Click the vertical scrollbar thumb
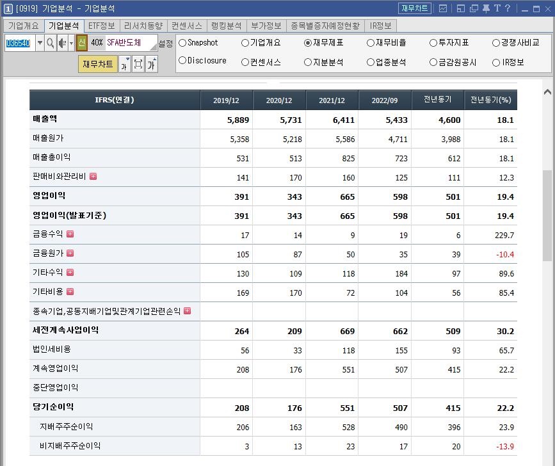This screenshot has height=466, width=555. click(x=547, y=216)
